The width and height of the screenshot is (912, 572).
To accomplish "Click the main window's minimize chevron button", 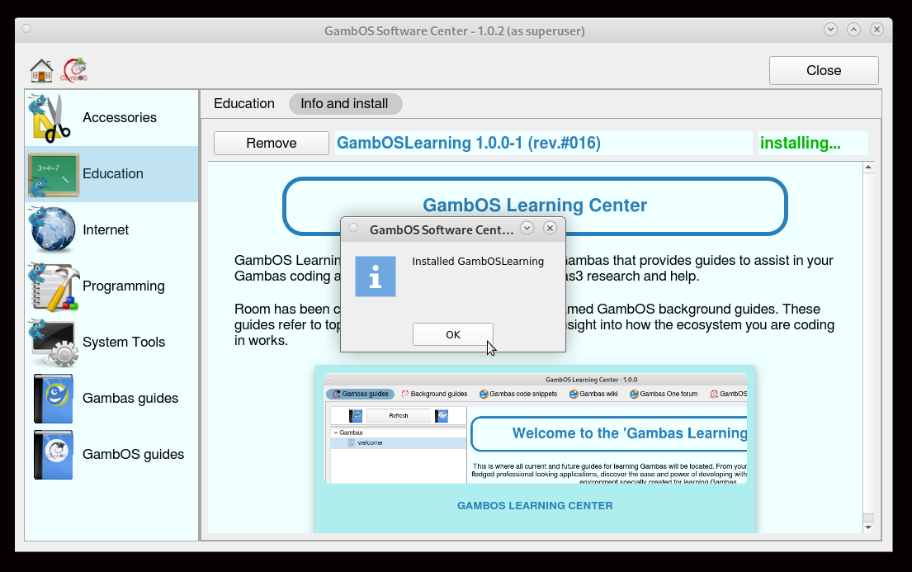I will (x=830, y=30).
